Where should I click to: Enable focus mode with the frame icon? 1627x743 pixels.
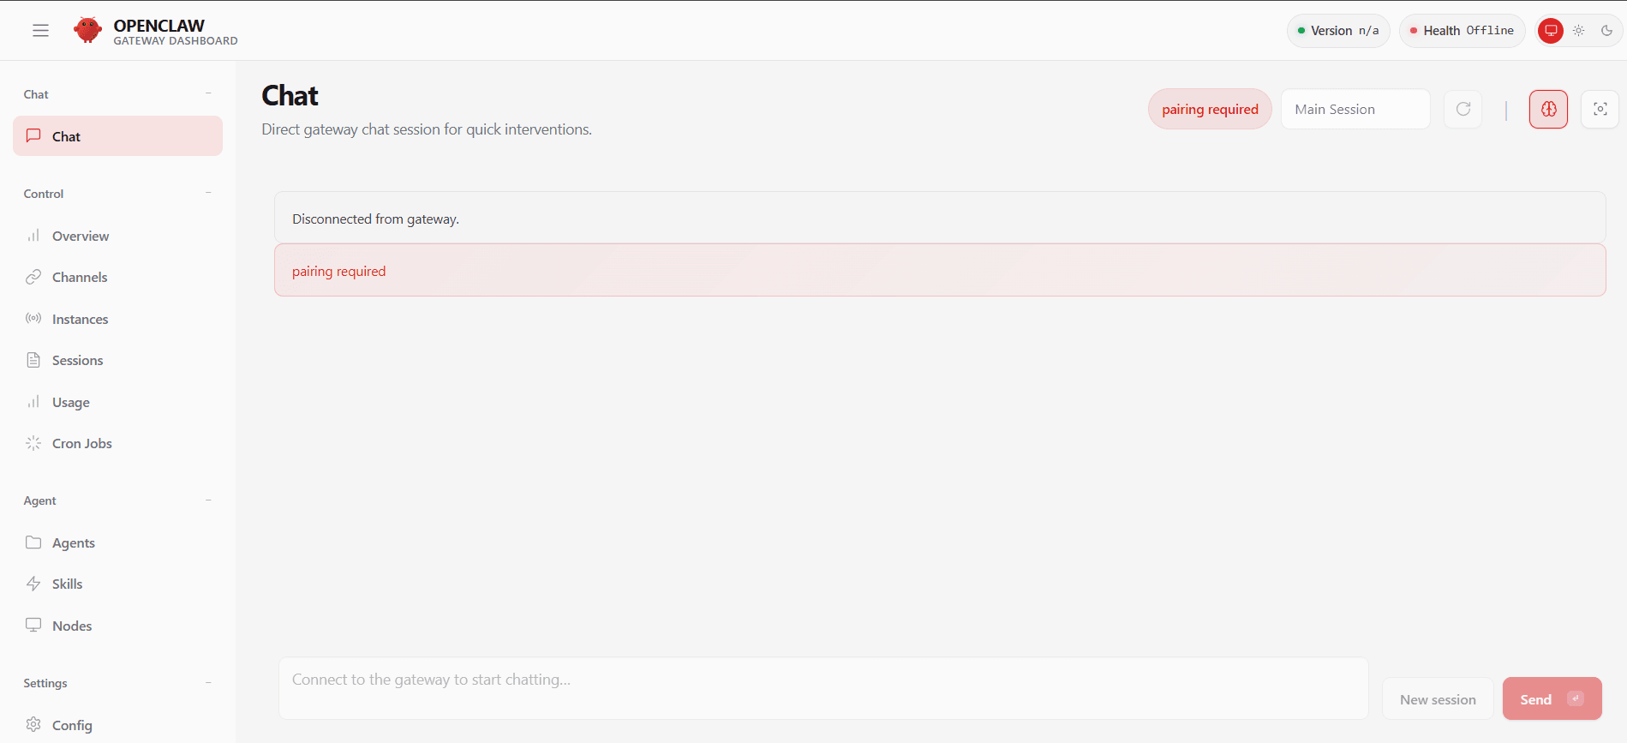pyautogui.click(x=1600, y=109)
